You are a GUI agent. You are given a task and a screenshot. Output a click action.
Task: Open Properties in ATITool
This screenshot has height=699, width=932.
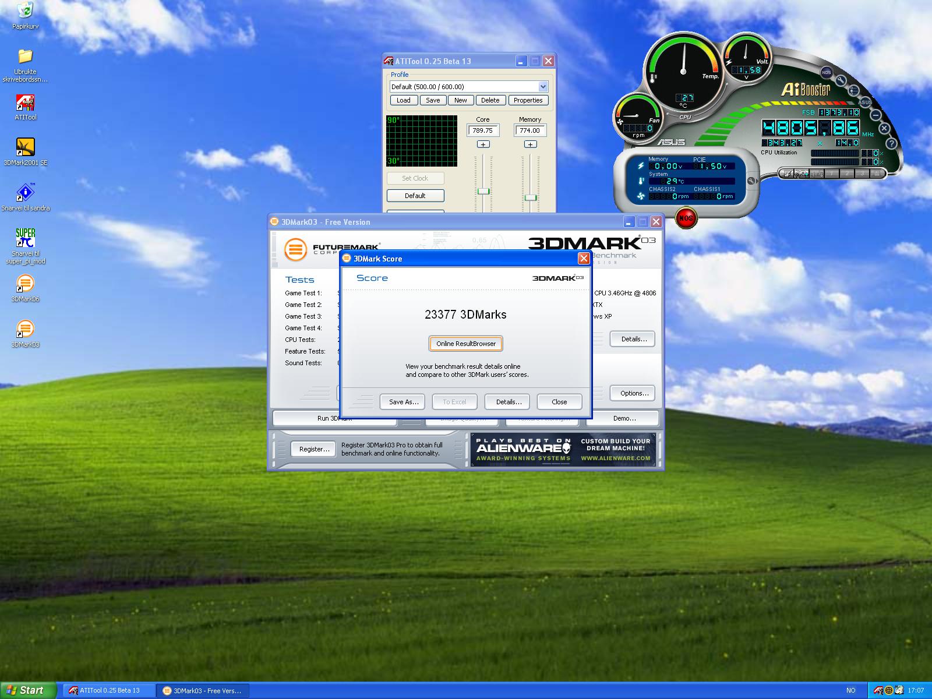(x=528, y=100)
